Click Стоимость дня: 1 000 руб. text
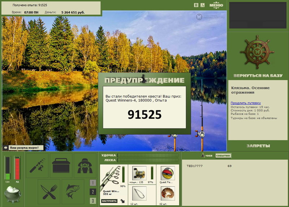This screenshot has height=207, width=289. [x=250, y=110]
